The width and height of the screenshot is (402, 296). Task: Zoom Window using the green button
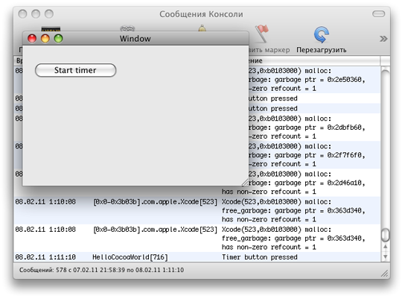pyautogui.click(x=59, y=39)
